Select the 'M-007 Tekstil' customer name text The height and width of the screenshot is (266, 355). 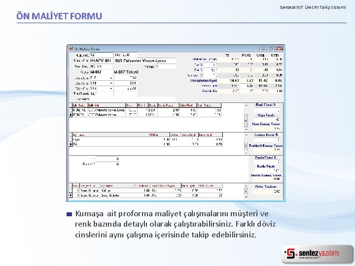pos(126,72)
